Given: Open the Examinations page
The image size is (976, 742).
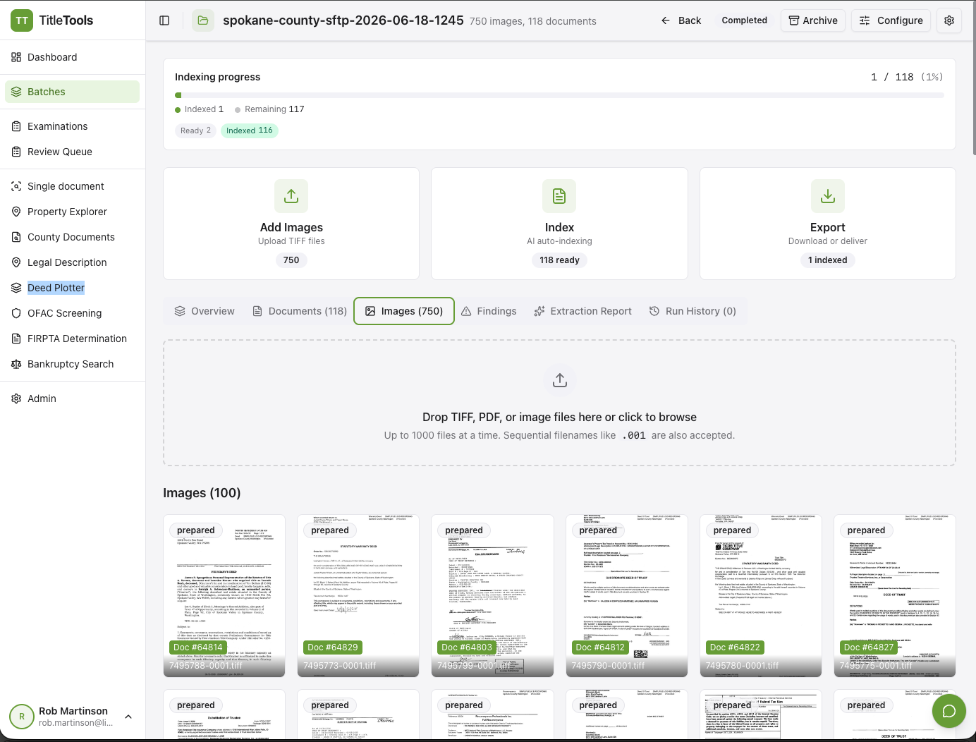Looking at the screenshot, I should click(x=72, y=126).
